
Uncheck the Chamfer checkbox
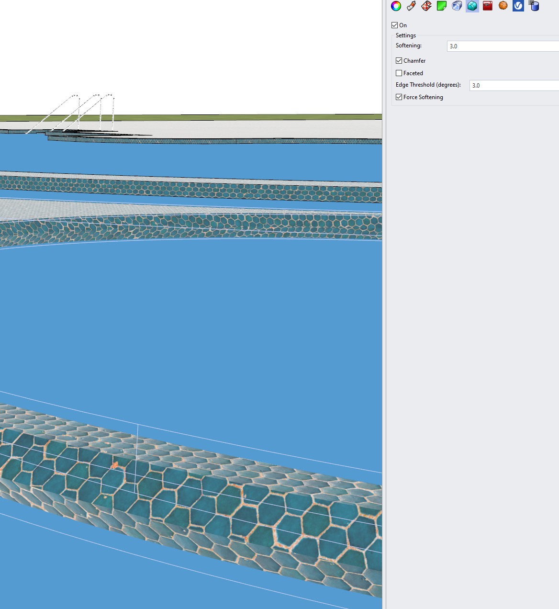[x=399, y=61]
